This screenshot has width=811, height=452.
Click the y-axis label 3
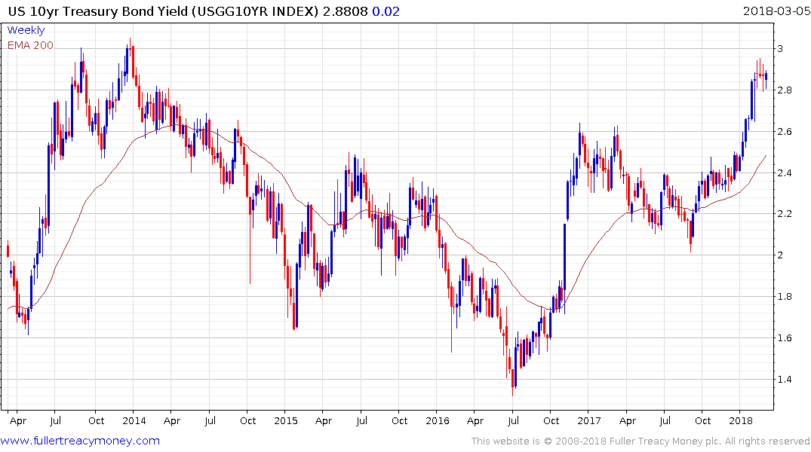point(780,49)
